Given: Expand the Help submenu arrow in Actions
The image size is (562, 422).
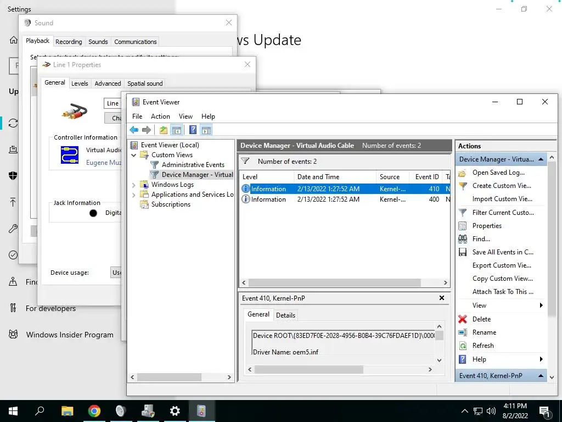Looking at the screenshot, I should coord(541,359).
